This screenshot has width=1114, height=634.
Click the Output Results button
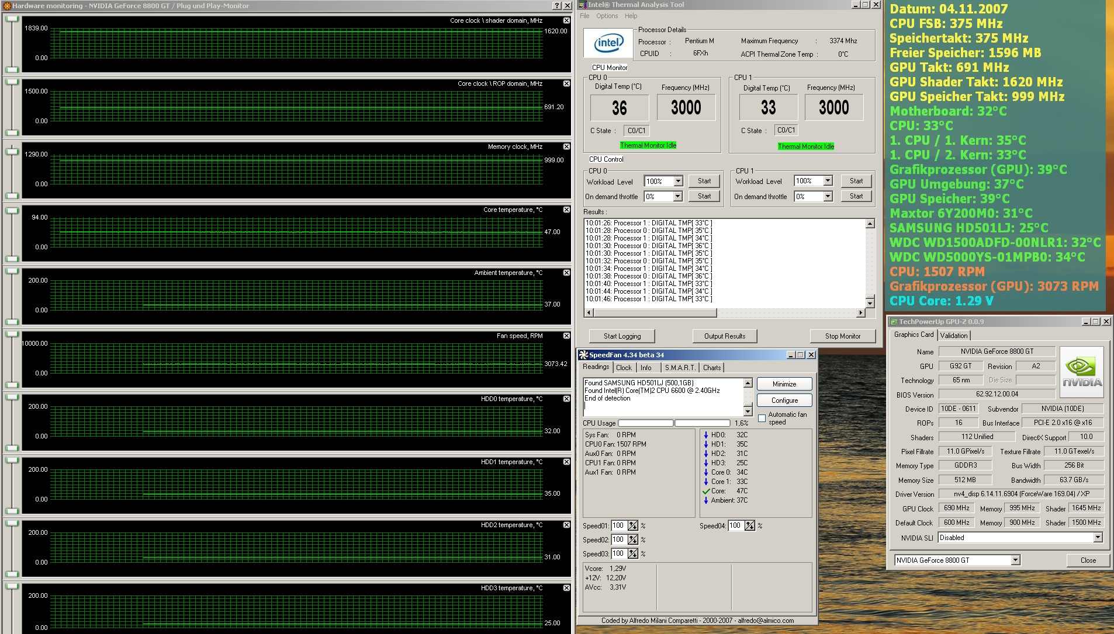coord(725,336)
